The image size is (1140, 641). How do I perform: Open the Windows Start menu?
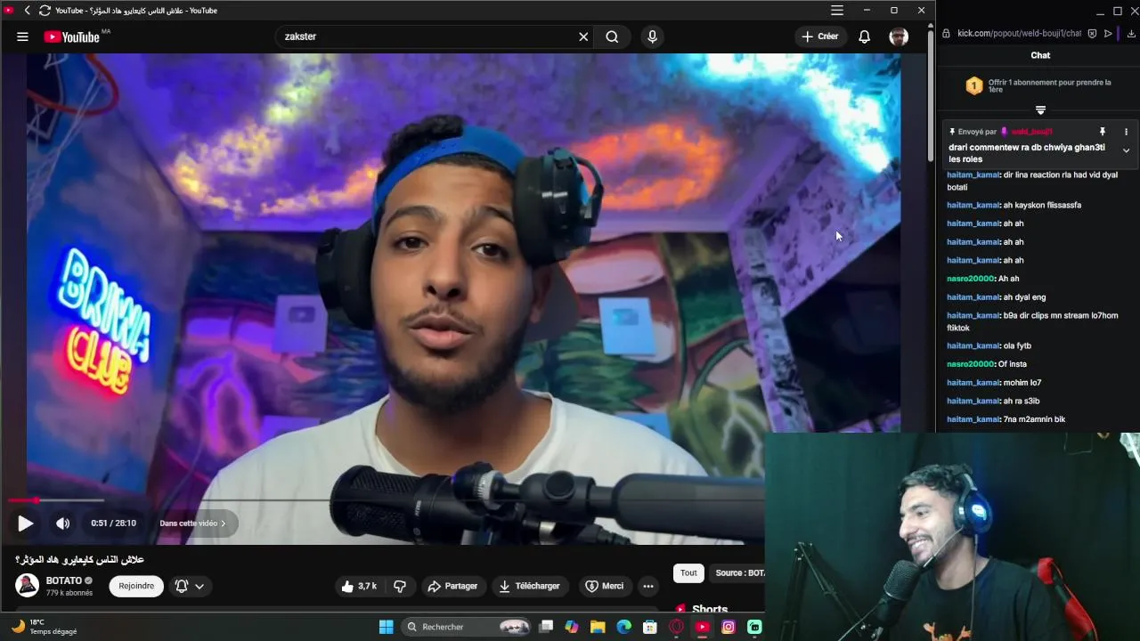click(386, 627)
